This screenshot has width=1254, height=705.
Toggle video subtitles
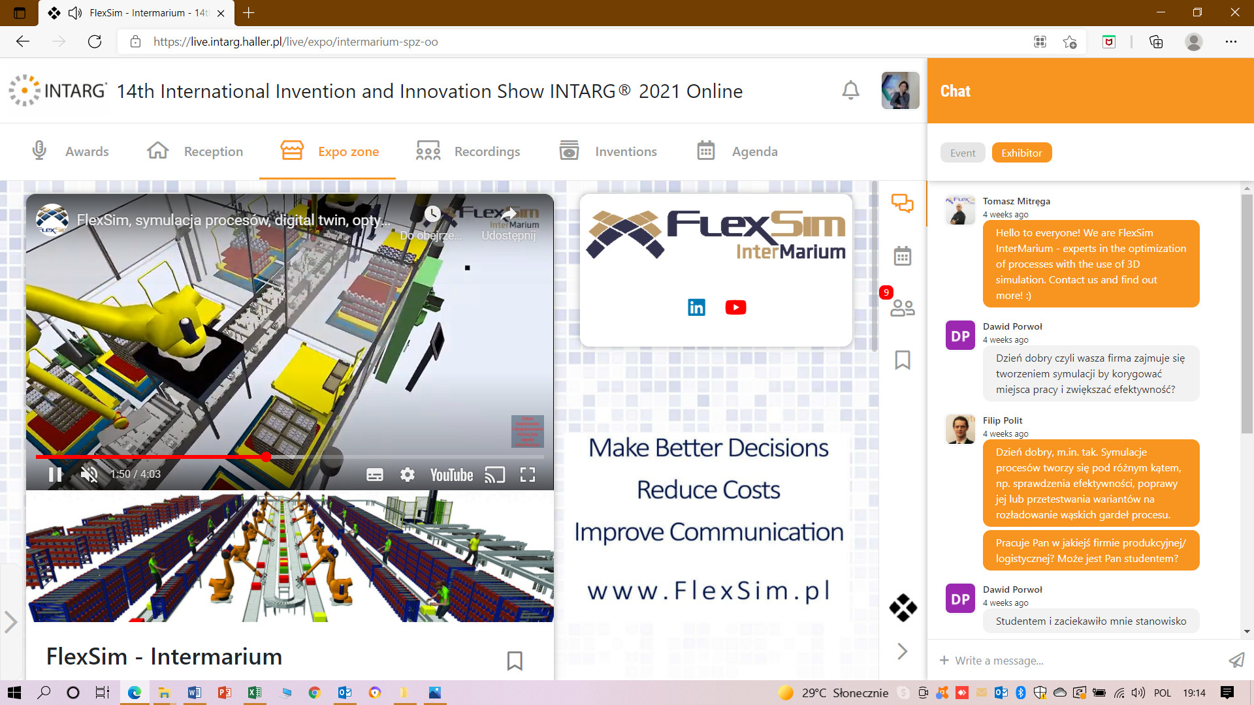(375, 475)
